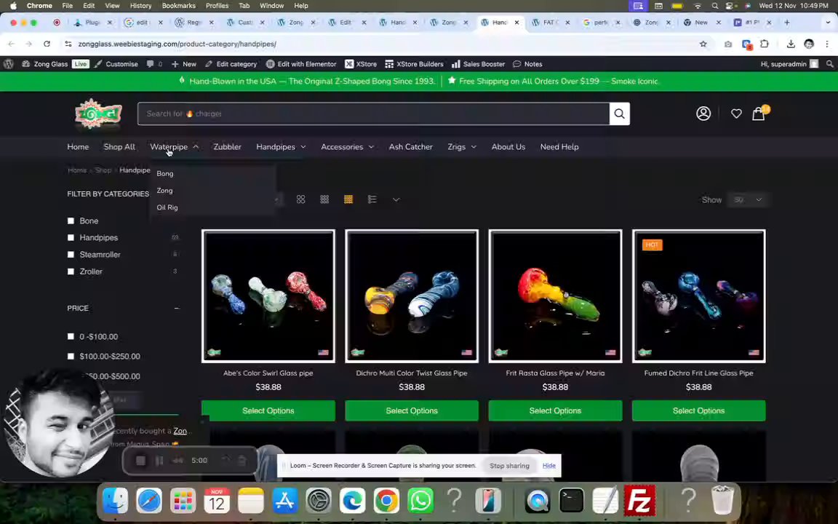Open Chrome extensions puzzle icon
The width and height of the screenshot is (838, 524).
click(x=765, y=44)
